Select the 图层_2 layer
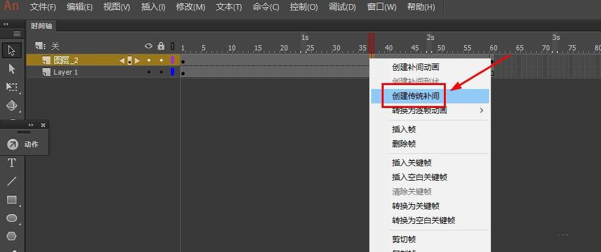 click(66, 60)
